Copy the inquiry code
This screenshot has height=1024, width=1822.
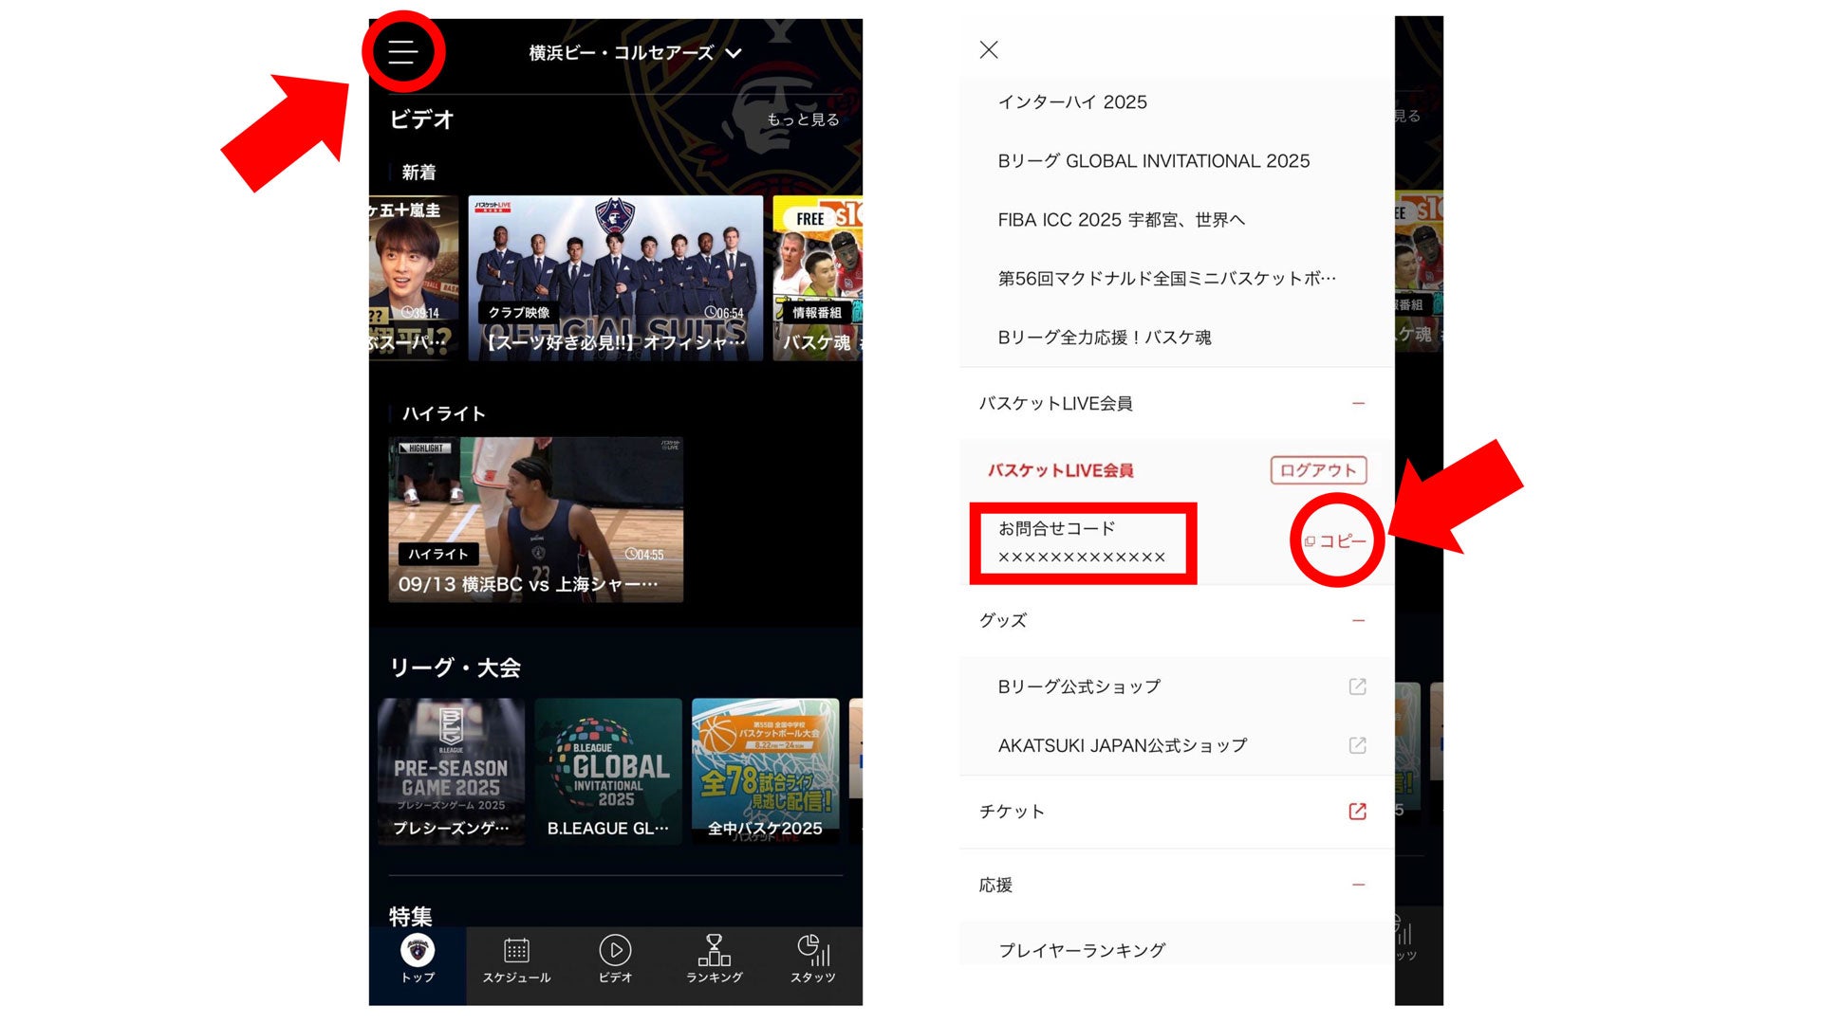click(x=1336, y=540)
